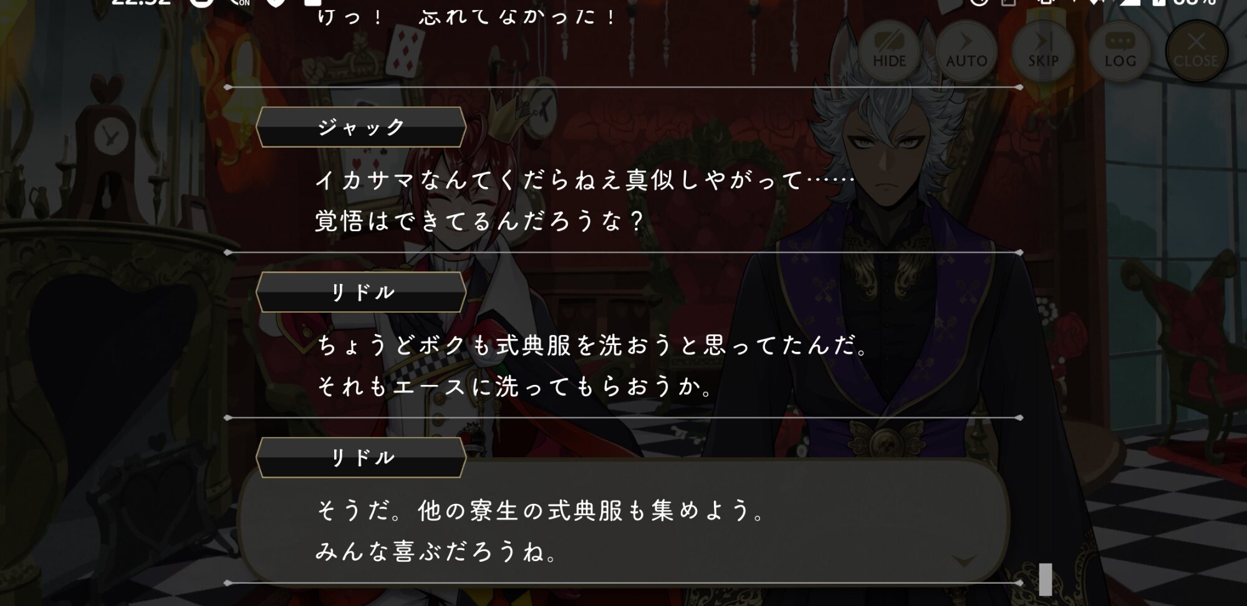Close the dialogue log with CLOSE
The image size is (1247, 606).
1196,51
